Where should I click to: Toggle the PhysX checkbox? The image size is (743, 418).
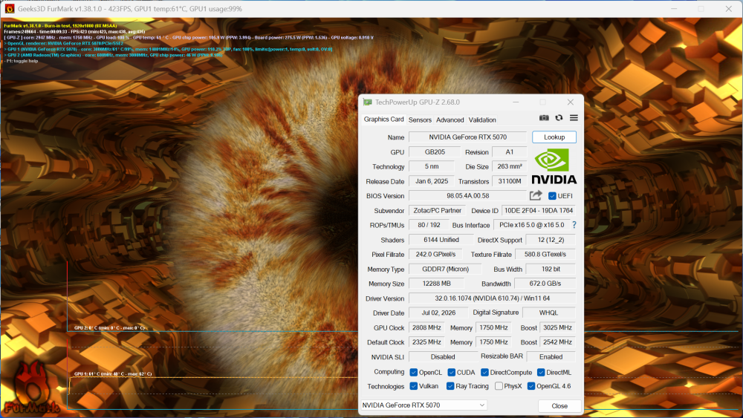tap(499, 386)
